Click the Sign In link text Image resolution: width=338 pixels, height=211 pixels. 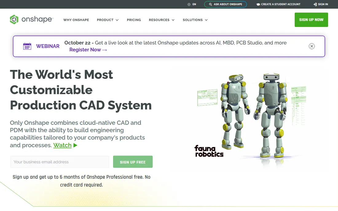point(323,4)
